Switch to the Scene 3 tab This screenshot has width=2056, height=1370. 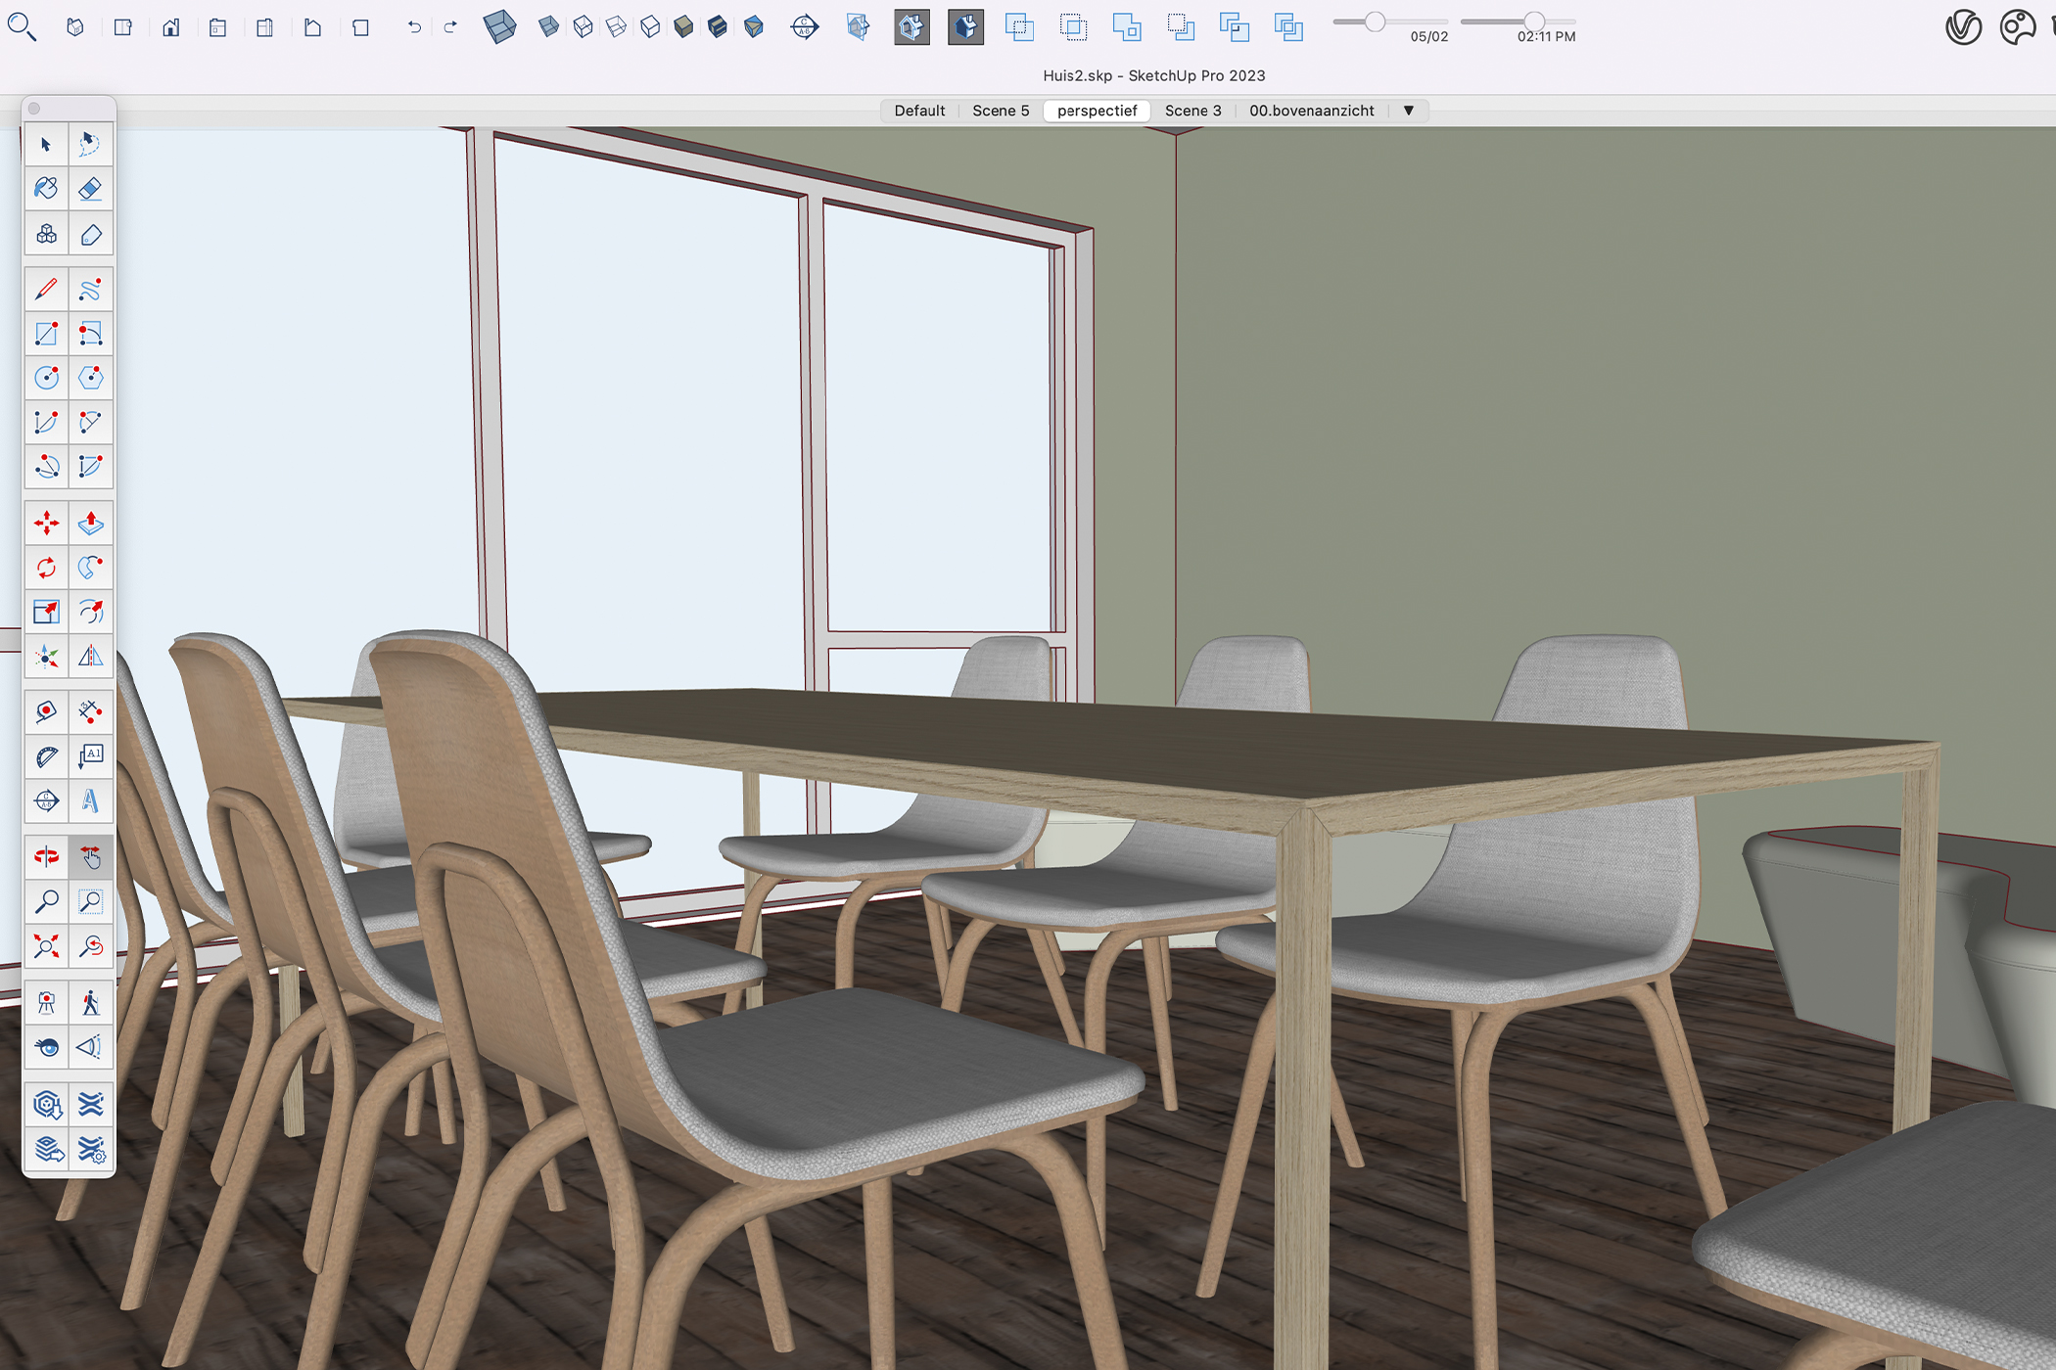1192,111
